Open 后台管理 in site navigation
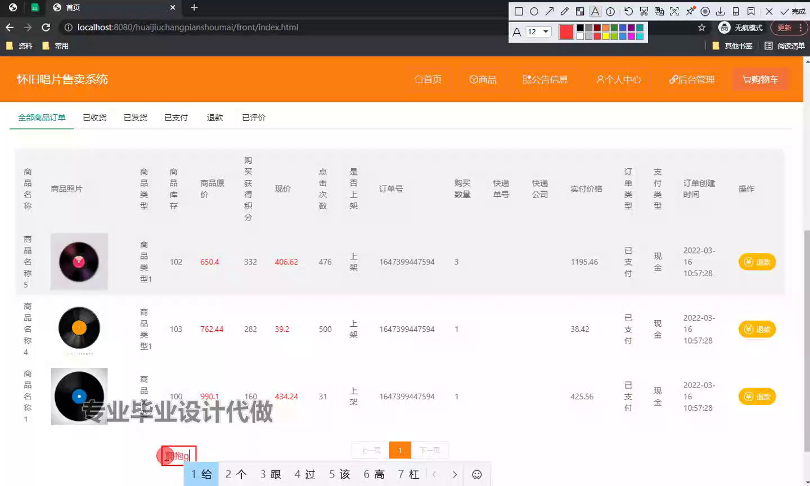This screenshot has width=810, height=486. pos(692,79)
